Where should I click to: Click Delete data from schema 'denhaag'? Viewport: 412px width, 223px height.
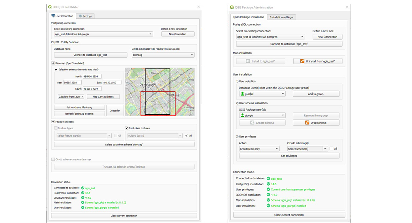tap(124, 145)
